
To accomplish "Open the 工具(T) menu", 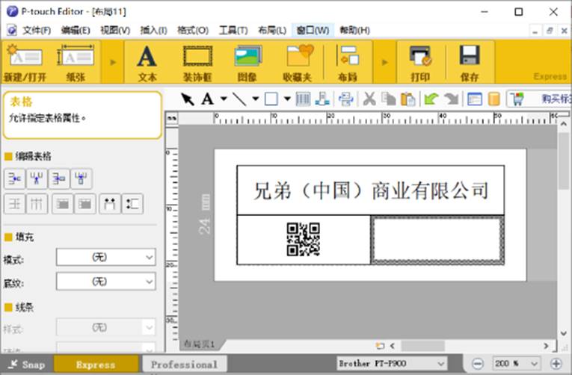I will (x=233, y=30).
